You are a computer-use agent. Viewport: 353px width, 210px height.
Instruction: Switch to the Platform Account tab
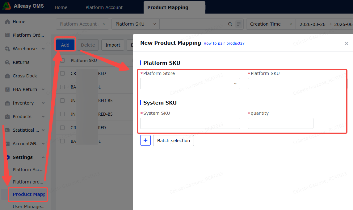pyautogui.click(x=104, y=7)
